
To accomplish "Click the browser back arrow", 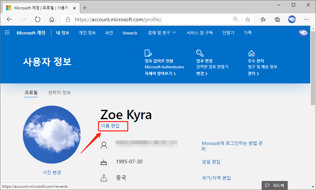I will [9, 19].
